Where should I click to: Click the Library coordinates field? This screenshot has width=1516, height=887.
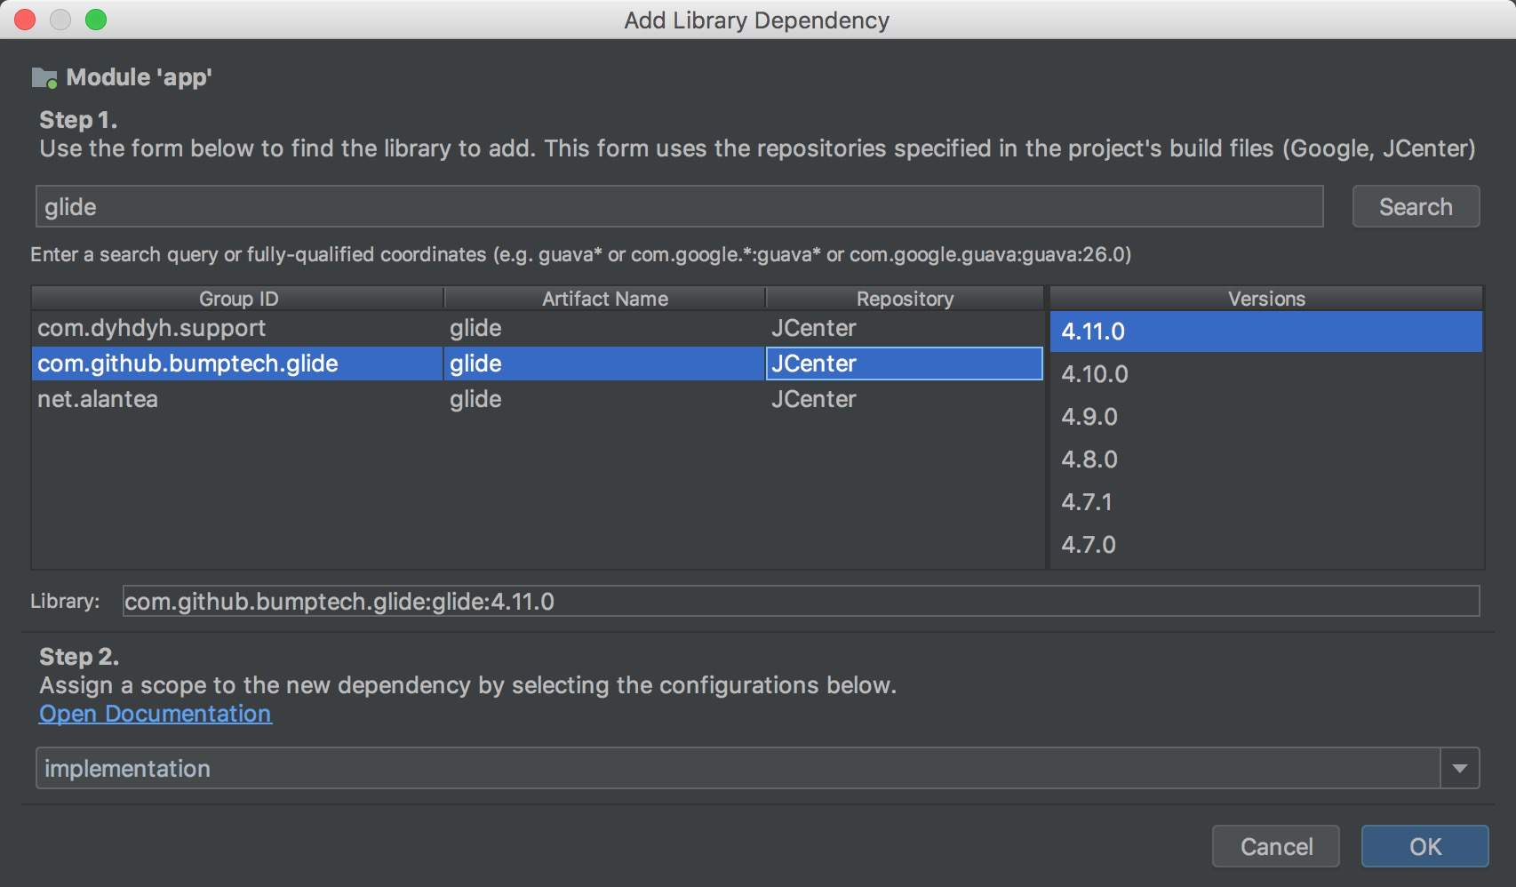[x=801, y=602]
